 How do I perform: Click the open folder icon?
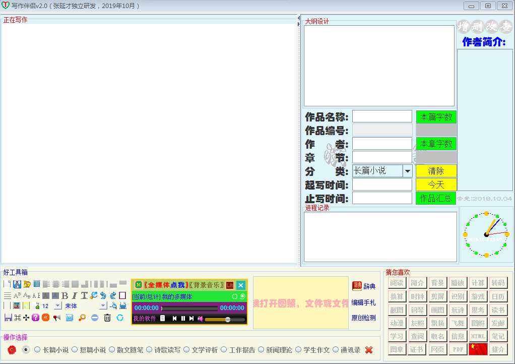click(27, 284)
